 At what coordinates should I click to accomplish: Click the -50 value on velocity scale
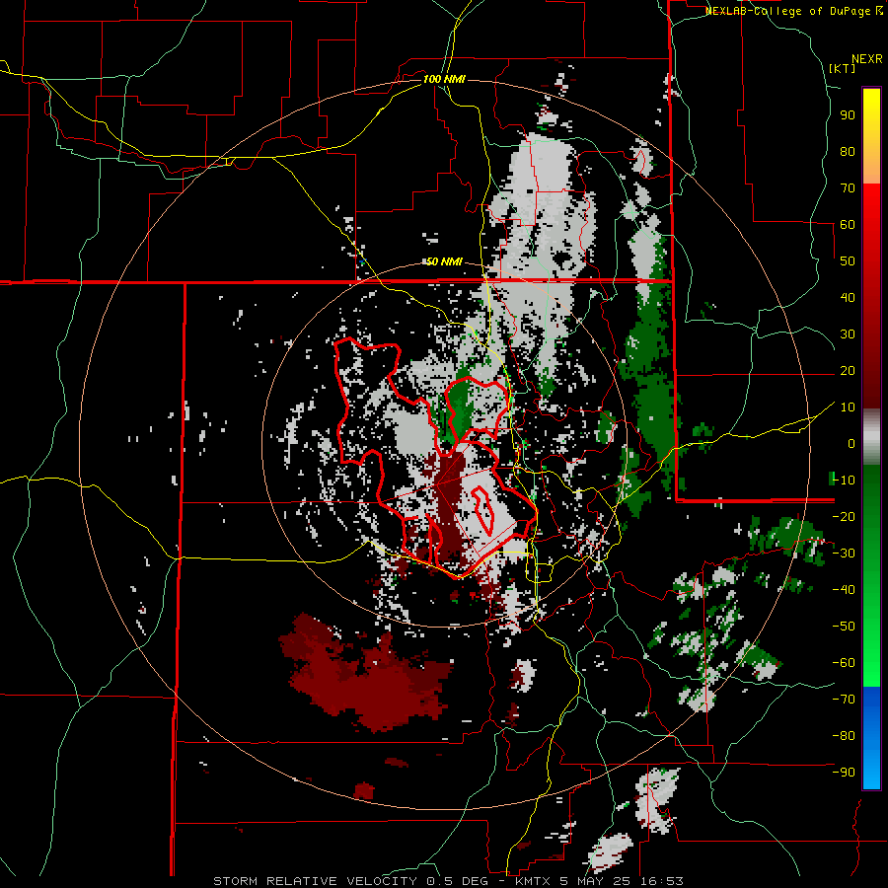(844, 627)
